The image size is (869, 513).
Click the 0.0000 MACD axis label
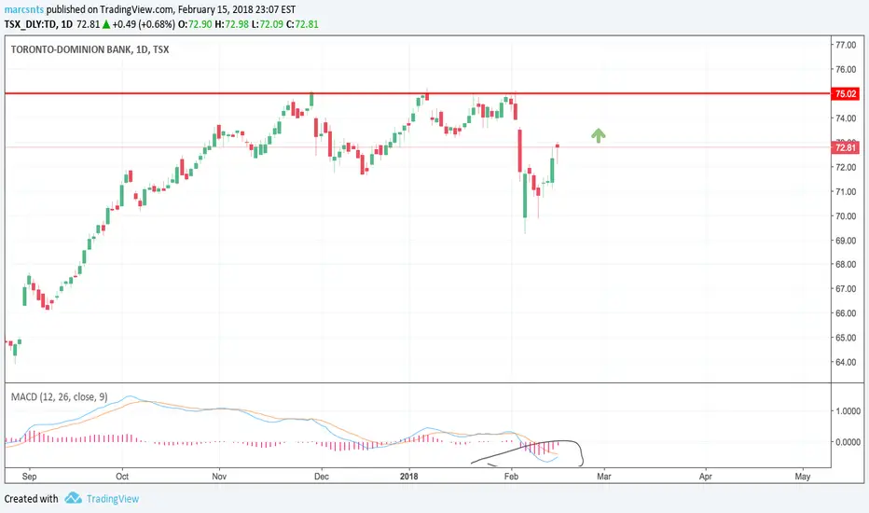(848, 442)
